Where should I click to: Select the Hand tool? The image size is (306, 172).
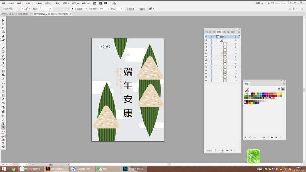[3, 124]
